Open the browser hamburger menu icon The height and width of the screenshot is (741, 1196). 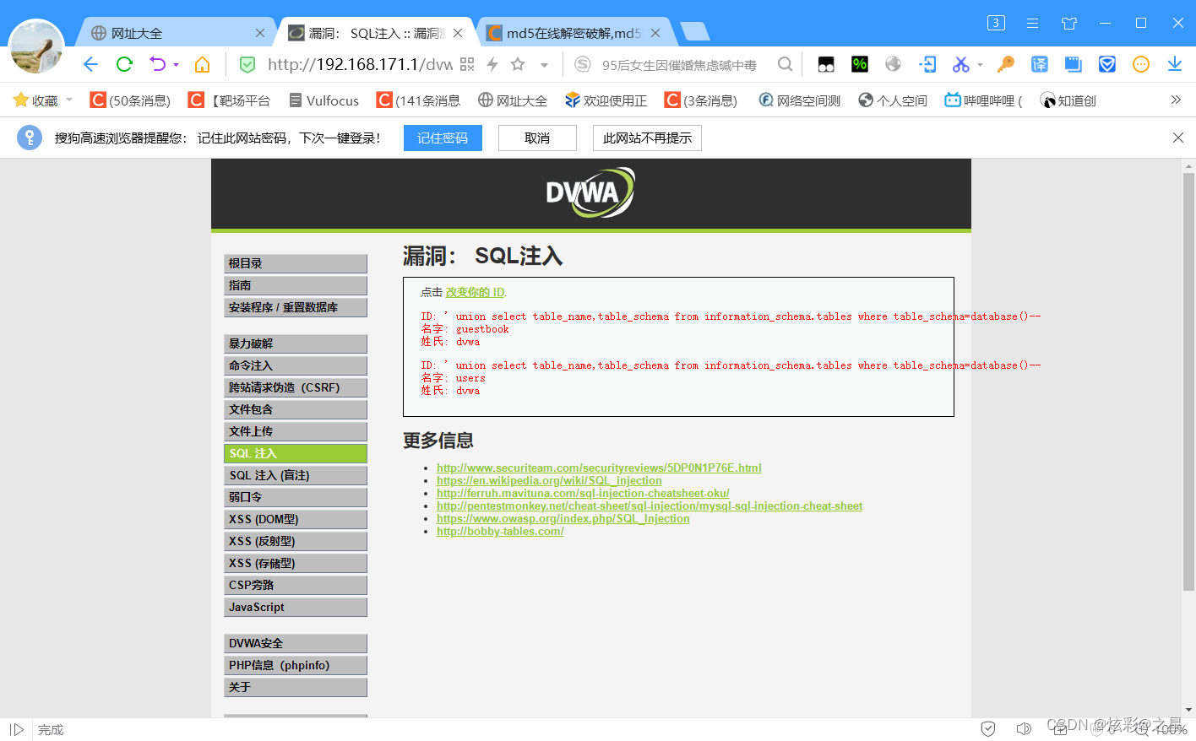coord(1032,23)
